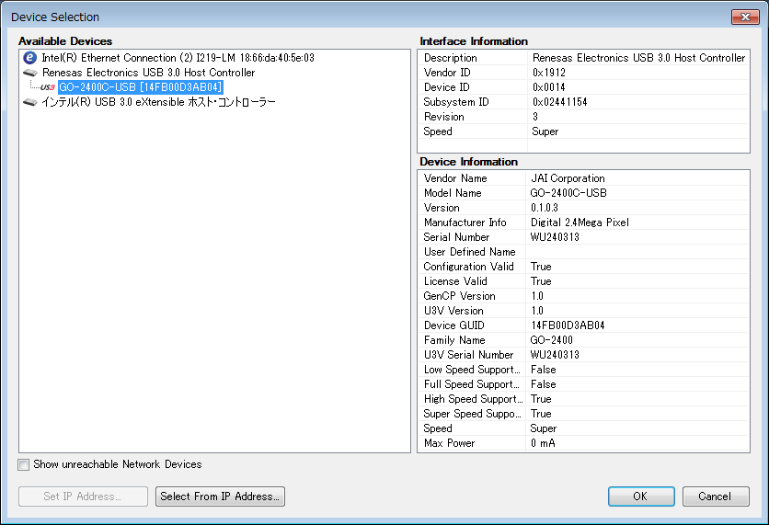Click the Model Name label

[x=453, y=193]
